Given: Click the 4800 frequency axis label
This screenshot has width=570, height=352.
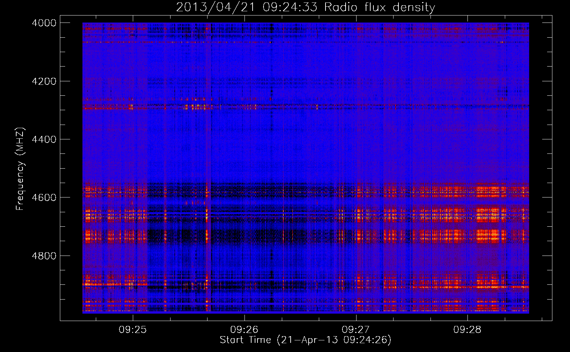Looking at the screenshot, I should [44, 256].
